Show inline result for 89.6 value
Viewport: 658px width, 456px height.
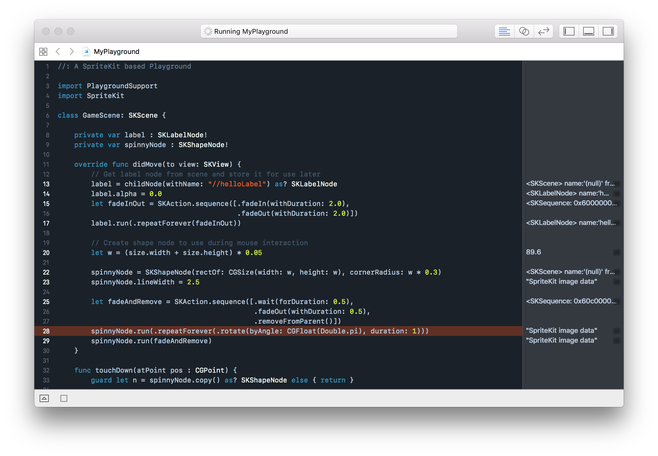point(617,253)
